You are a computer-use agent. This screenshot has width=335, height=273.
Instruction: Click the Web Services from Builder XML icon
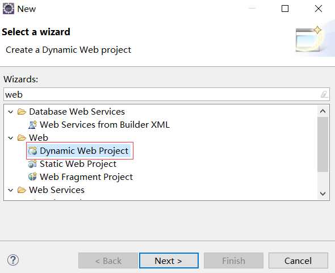(32, 125)
